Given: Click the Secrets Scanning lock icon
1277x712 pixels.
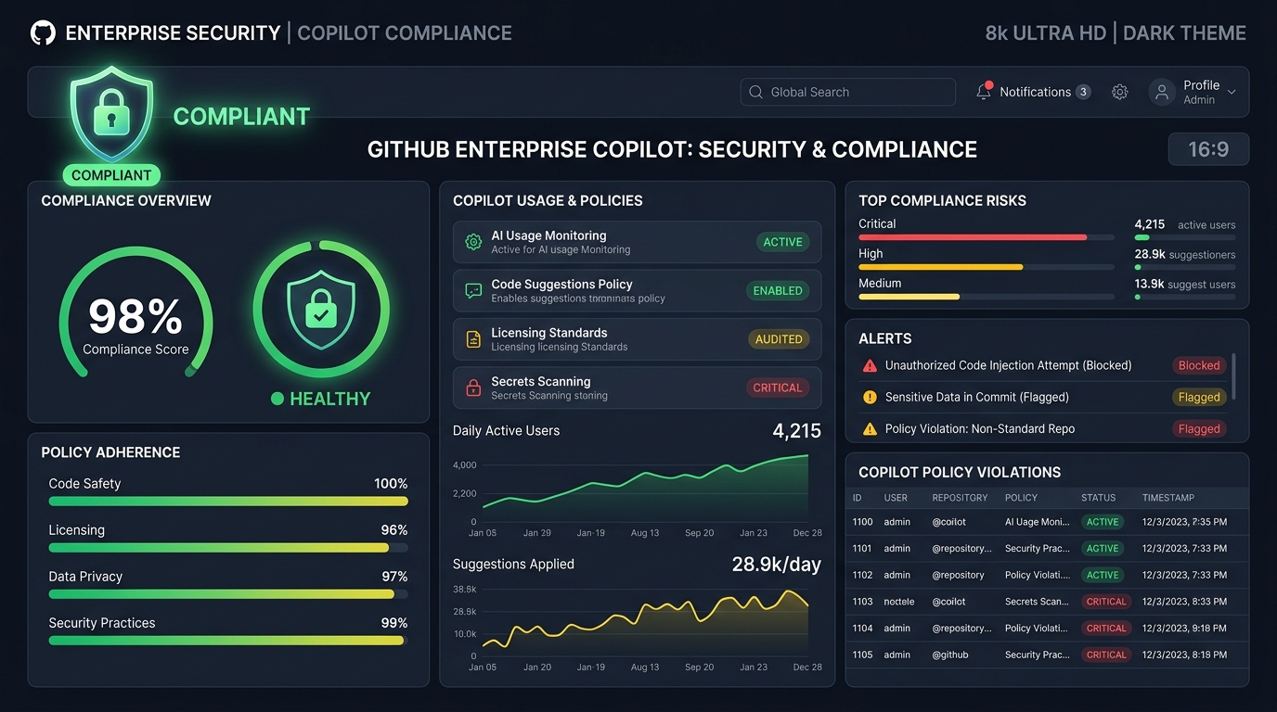Looking at the screenshot, I should (473, 388).
